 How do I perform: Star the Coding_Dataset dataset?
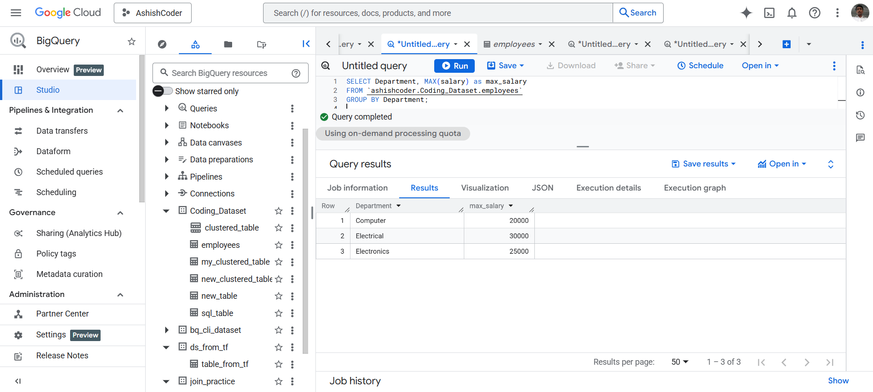[279, 211]
